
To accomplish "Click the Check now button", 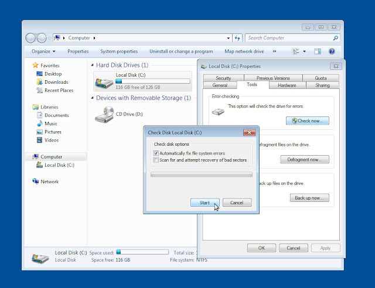I will coord(307,121).
